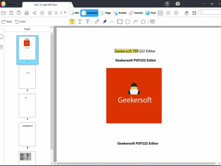This screenshot has height=166, width=221.
Task: Click the highlighted Geekersoft PDF222 Editor text
Action: [x=135, y=51]
